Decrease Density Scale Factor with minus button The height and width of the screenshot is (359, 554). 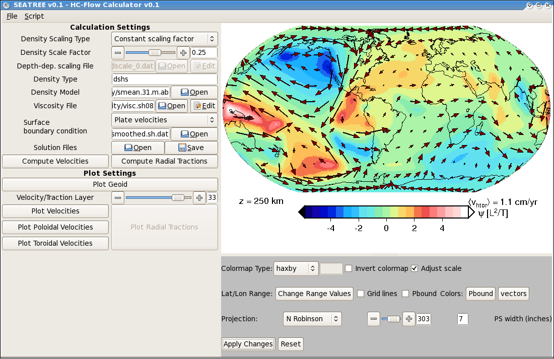pos(118,53)
